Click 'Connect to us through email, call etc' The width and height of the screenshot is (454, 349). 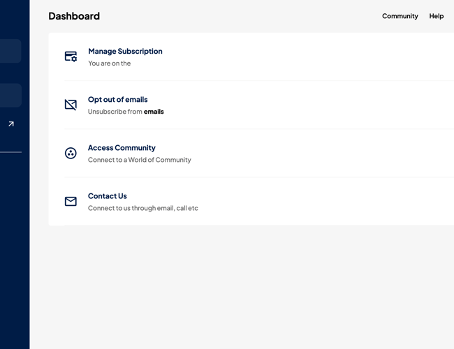click(142, 209)
